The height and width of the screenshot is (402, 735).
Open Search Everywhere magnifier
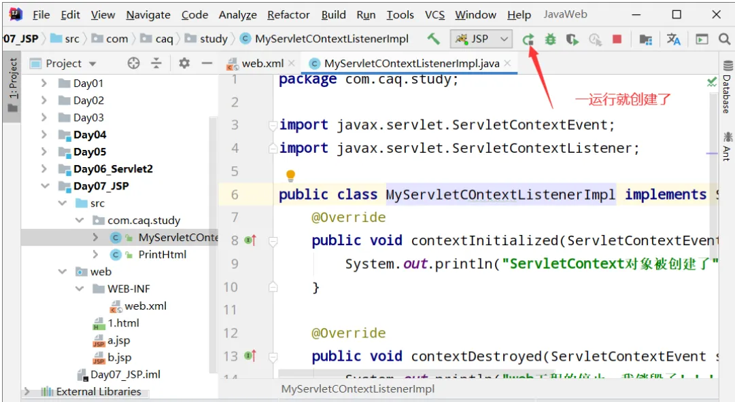pos(724,39)
